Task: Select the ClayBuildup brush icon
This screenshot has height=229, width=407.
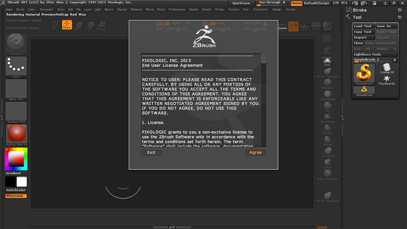Action: 328,95
